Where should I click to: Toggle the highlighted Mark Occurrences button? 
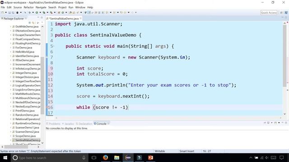point(89,13)
